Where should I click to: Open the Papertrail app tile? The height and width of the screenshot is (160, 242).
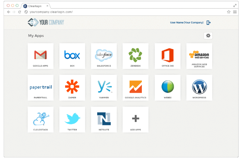[x=41, y=88]
